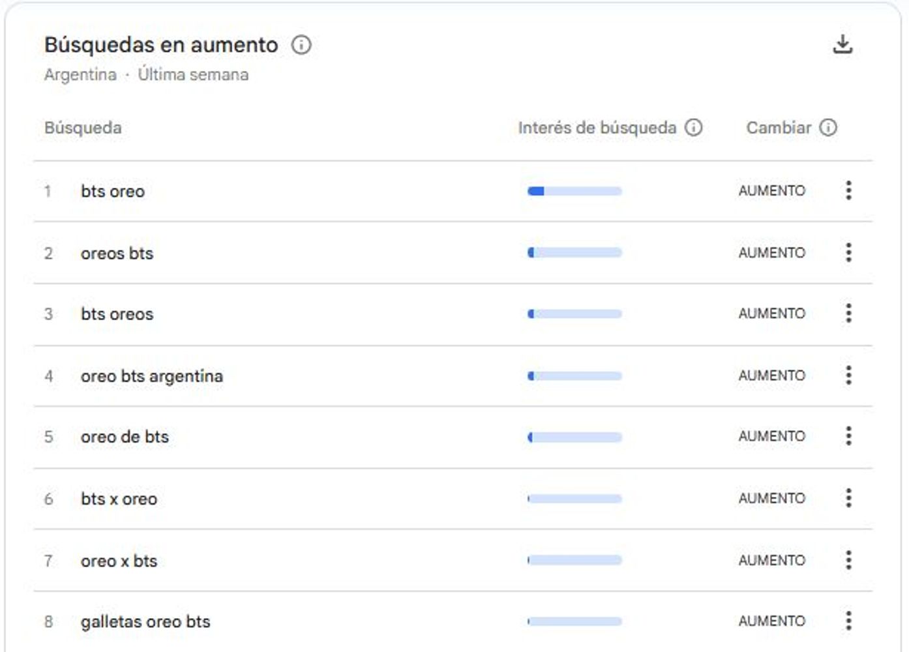Screen dimensions: 909x652
Task: Click the interest bar for 'oreos bts'
Action: pos(574,252)
